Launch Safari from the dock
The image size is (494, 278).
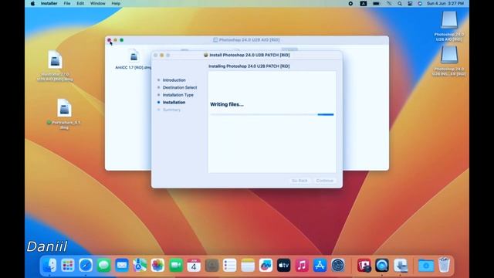click(x=86, y=265)
